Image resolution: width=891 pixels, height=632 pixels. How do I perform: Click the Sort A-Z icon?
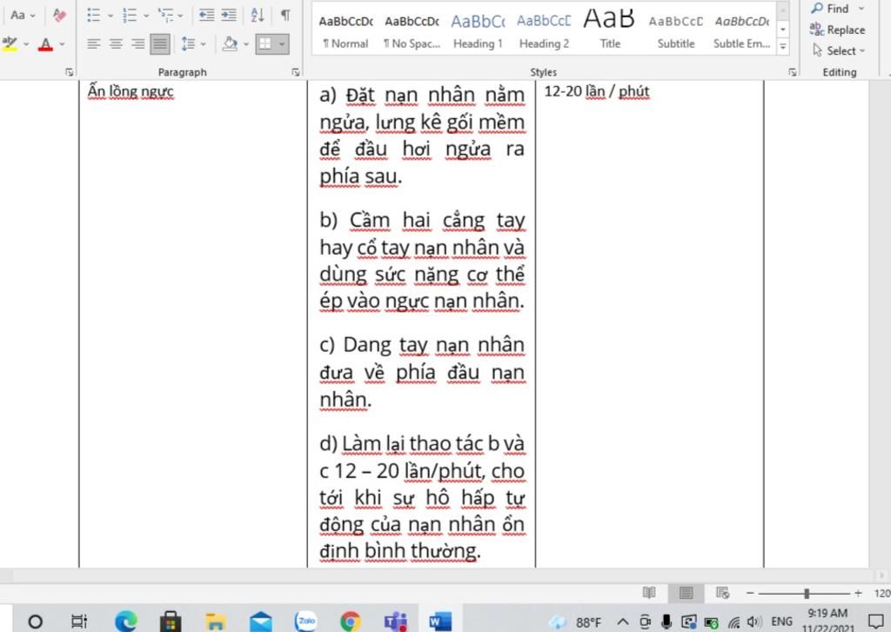(258, 16)
